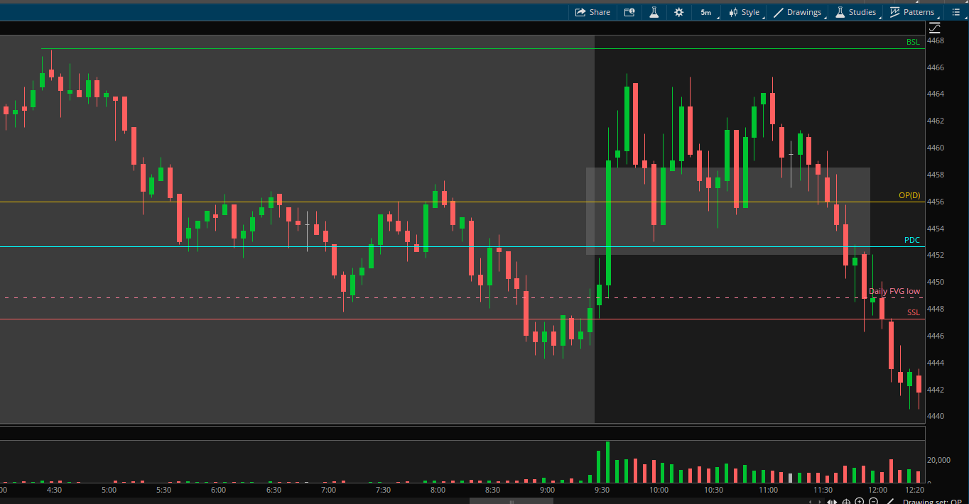Open the Drawing set: OP selector

click(x=931, y=501)
